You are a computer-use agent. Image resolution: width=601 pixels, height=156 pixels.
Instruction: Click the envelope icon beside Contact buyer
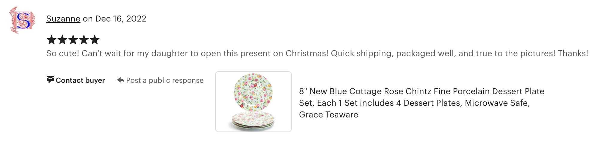[50, 80]
